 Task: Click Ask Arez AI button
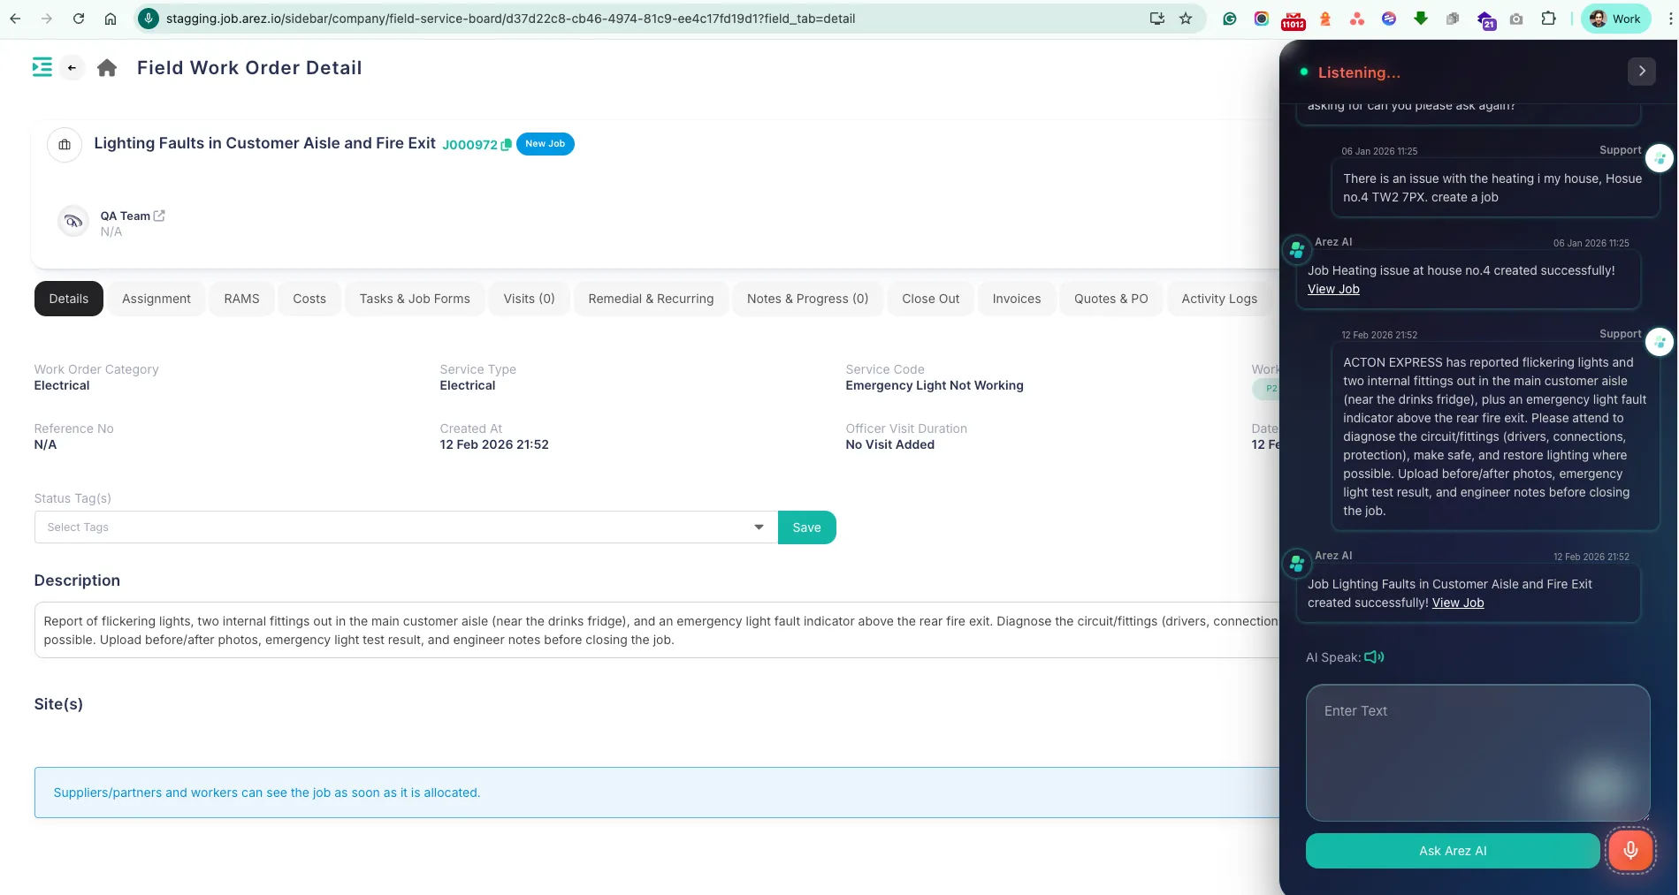pyautogui.click(x=1452, y=851)
